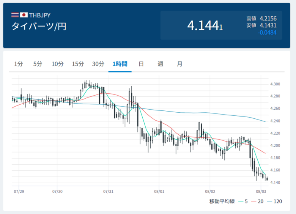Image resolution: width=296 pixels, height=214 pixels.
Task: Click the Thailand flag icon
Action: click(15, 15)
